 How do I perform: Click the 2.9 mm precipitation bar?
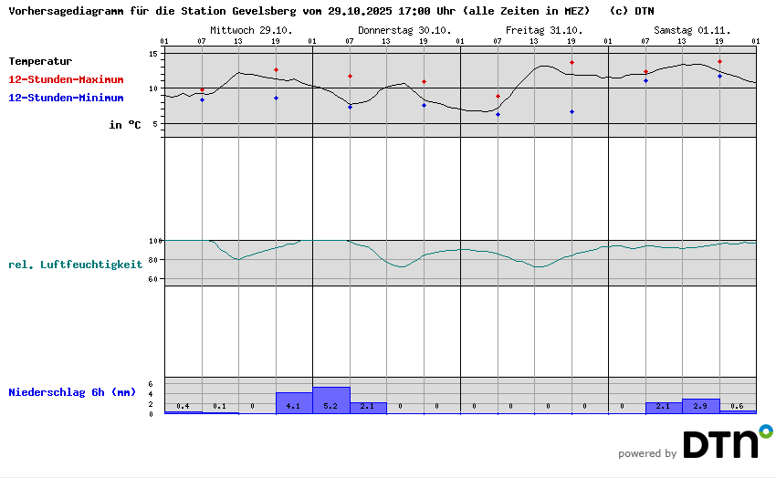[700, 406]
